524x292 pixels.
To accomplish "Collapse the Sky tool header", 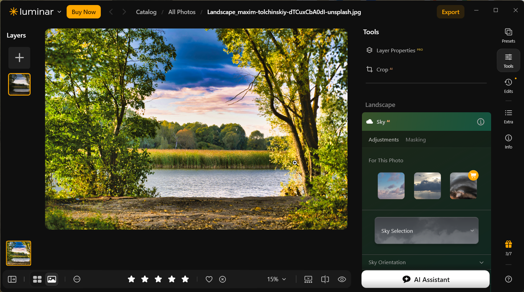I will 426,122.
